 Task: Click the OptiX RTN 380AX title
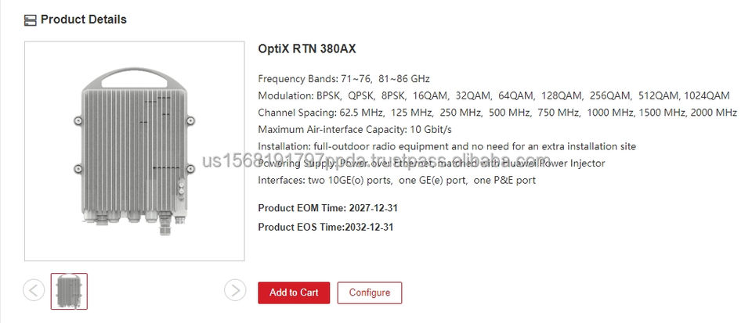coord(307,48)
